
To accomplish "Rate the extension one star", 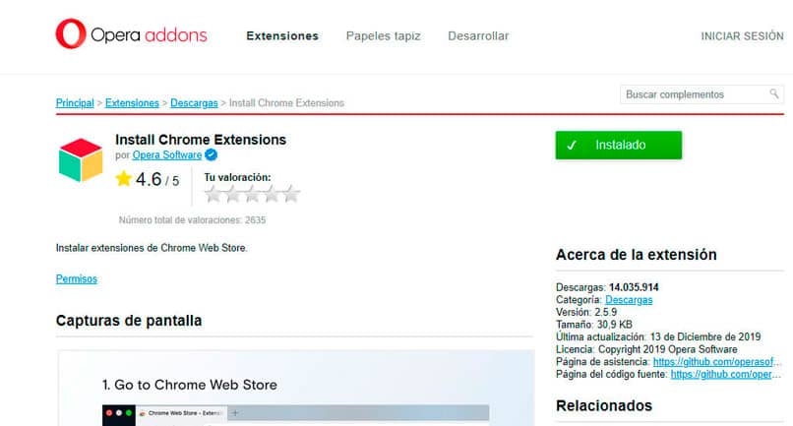I will coord(213,194).
